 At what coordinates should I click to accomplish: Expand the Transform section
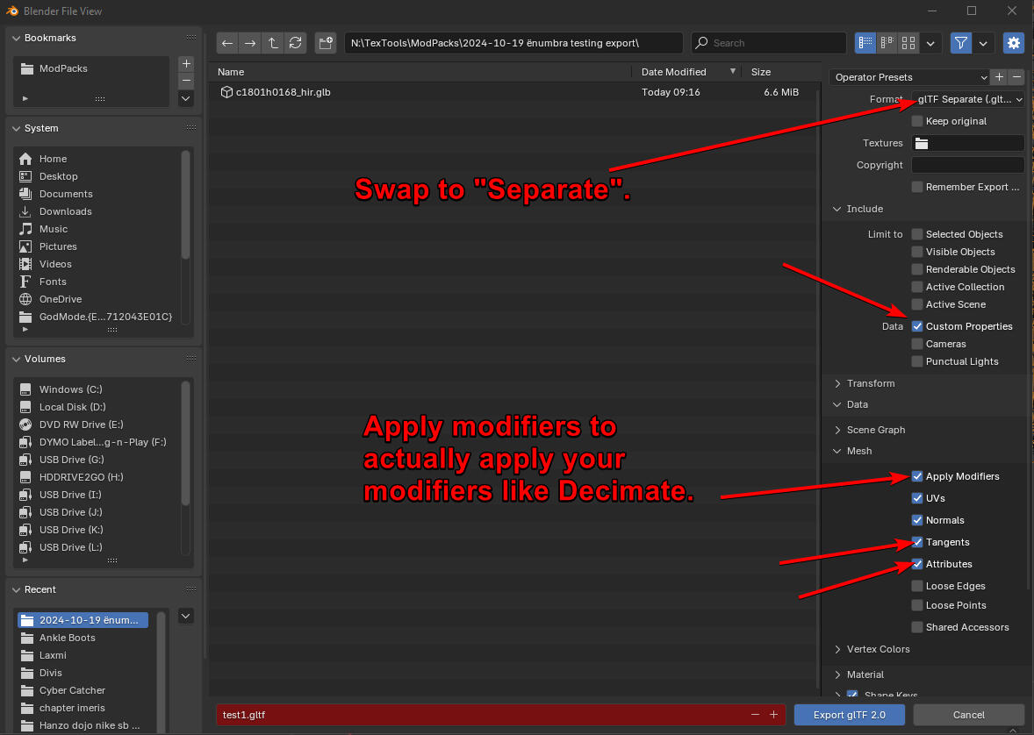pos(870,383)
